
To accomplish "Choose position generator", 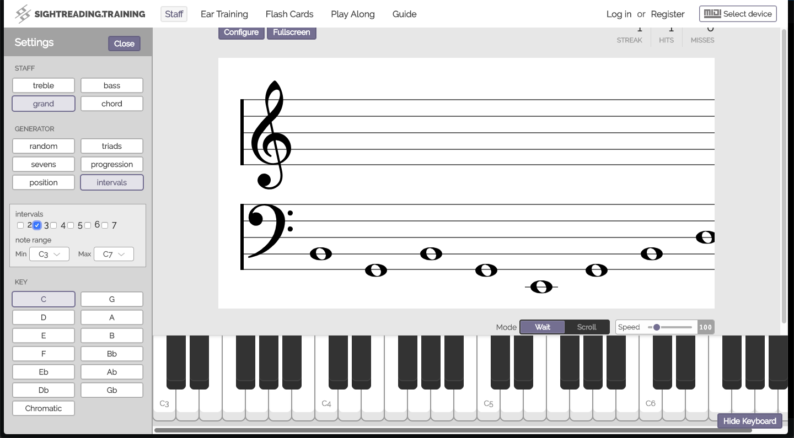I will click(44, 182).
